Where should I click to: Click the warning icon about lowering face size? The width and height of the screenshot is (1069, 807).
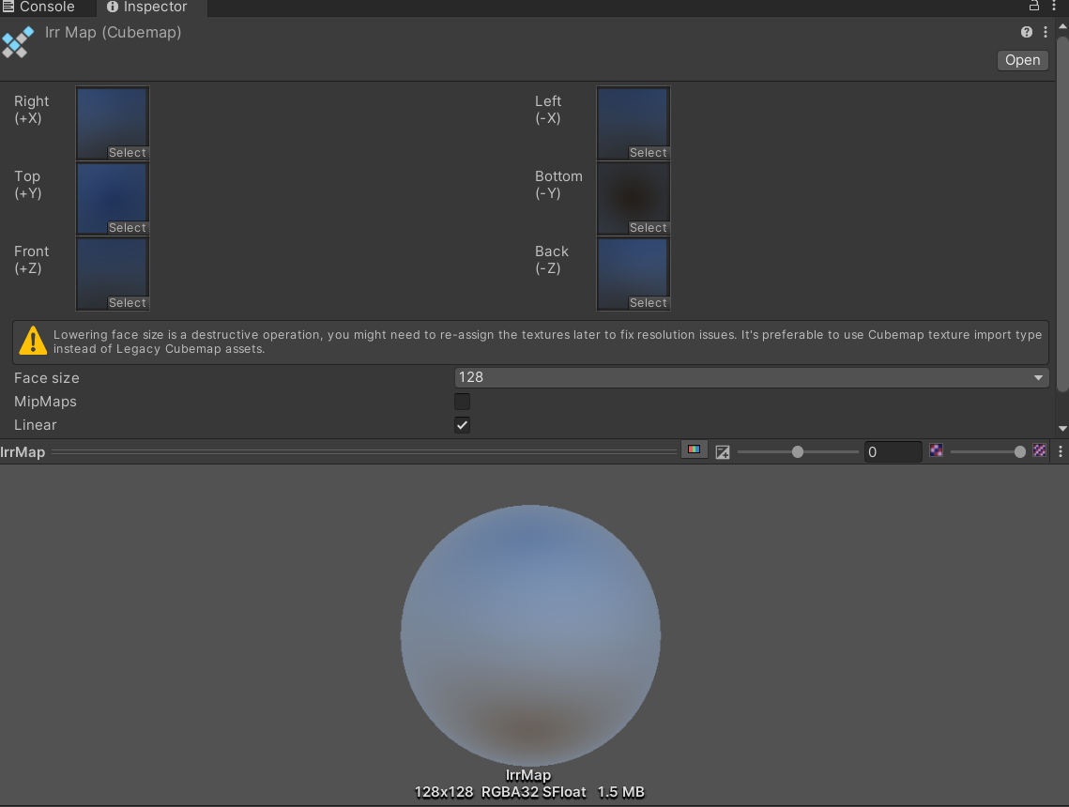click(32, 341)
